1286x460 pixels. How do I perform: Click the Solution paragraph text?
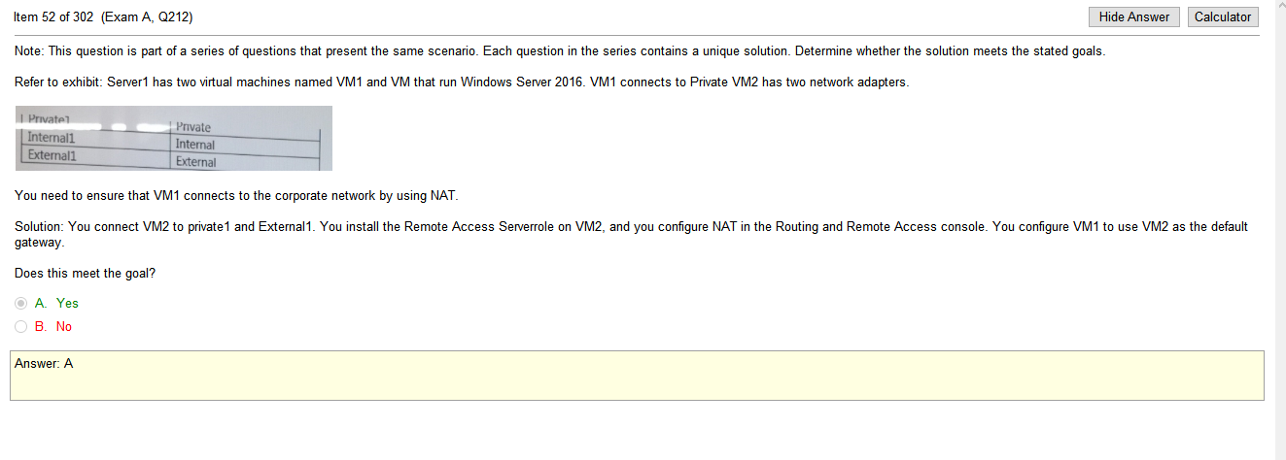point(631,234)
